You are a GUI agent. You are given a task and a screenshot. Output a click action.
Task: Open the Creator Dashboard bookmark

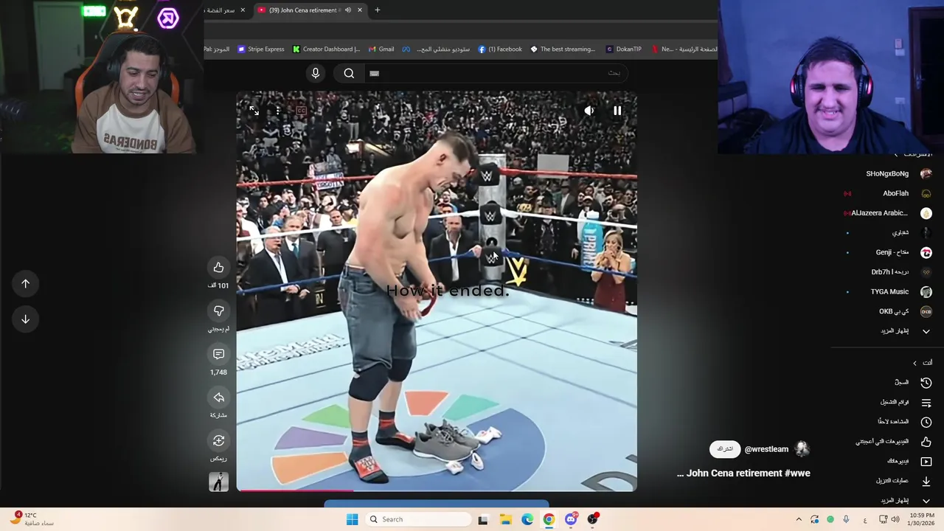pos(326,49)
